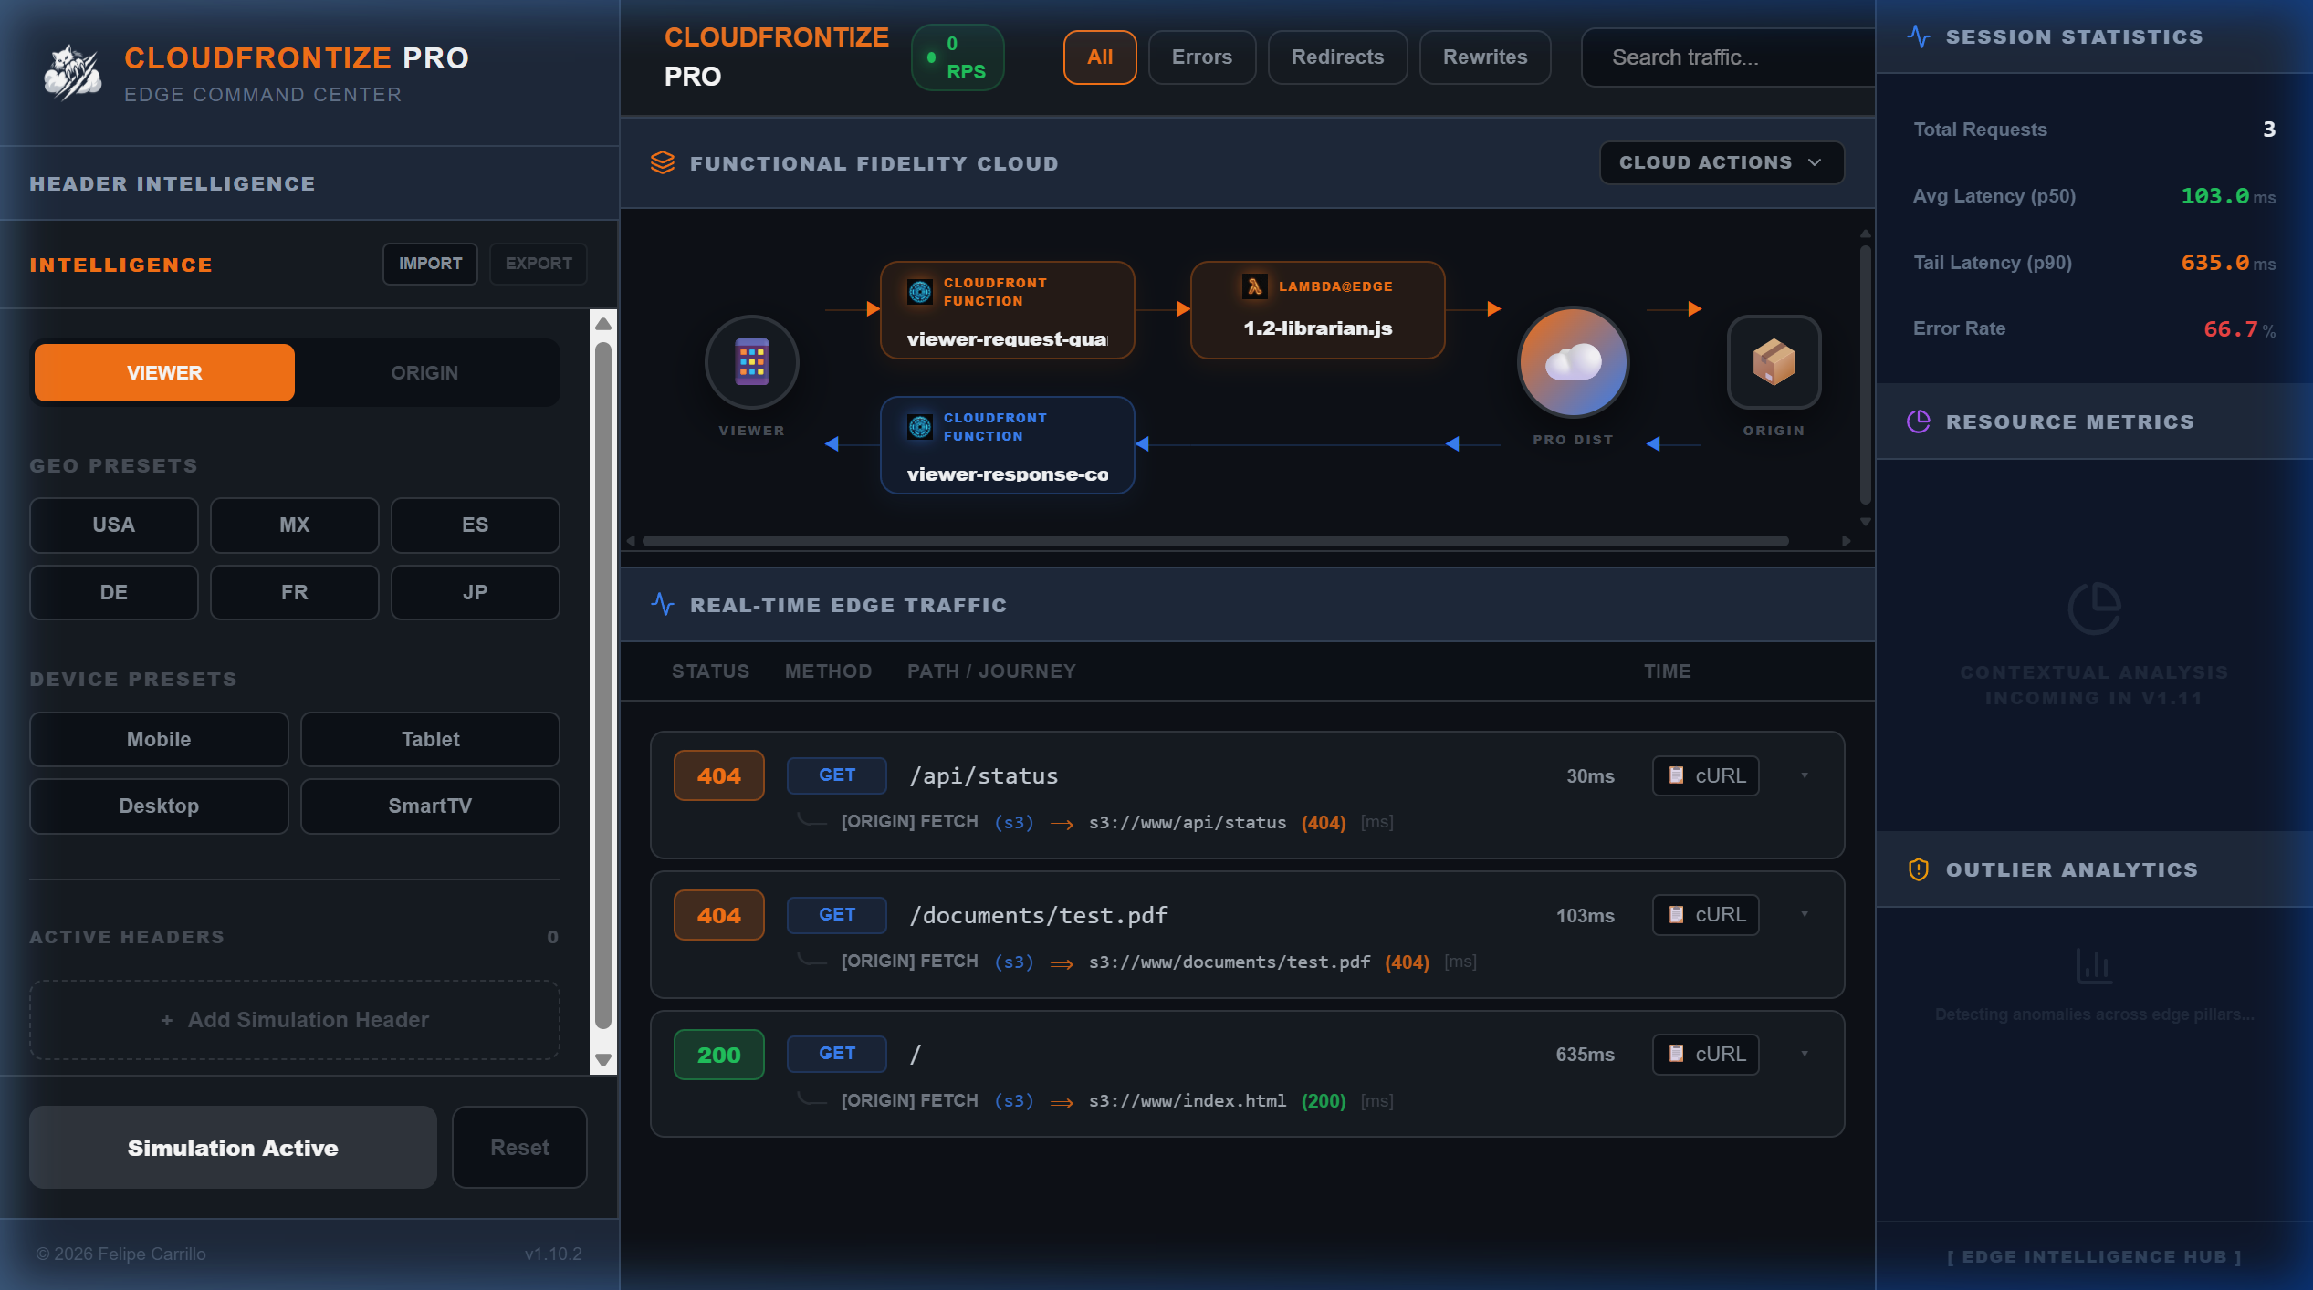Click the clipboard icon on the /api/status cURL button

1676,775
